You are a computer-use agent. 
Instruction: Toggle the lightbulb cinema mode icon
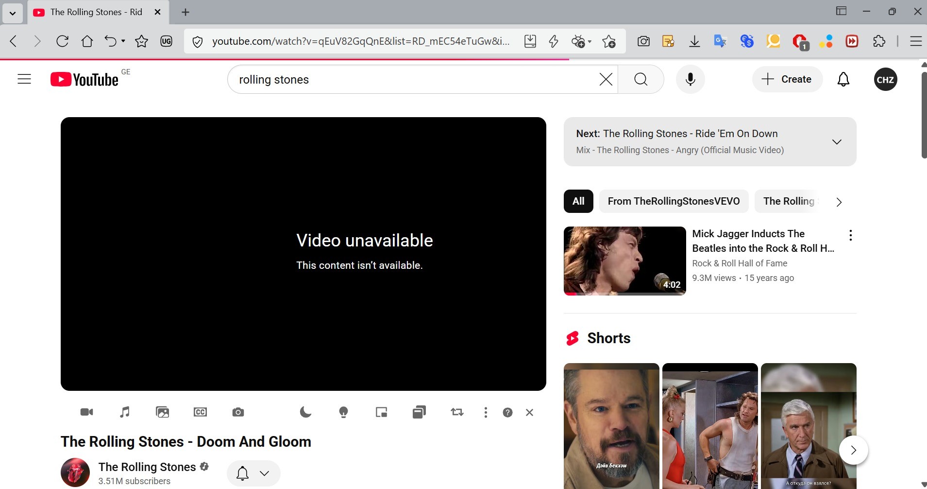point(343,412)
